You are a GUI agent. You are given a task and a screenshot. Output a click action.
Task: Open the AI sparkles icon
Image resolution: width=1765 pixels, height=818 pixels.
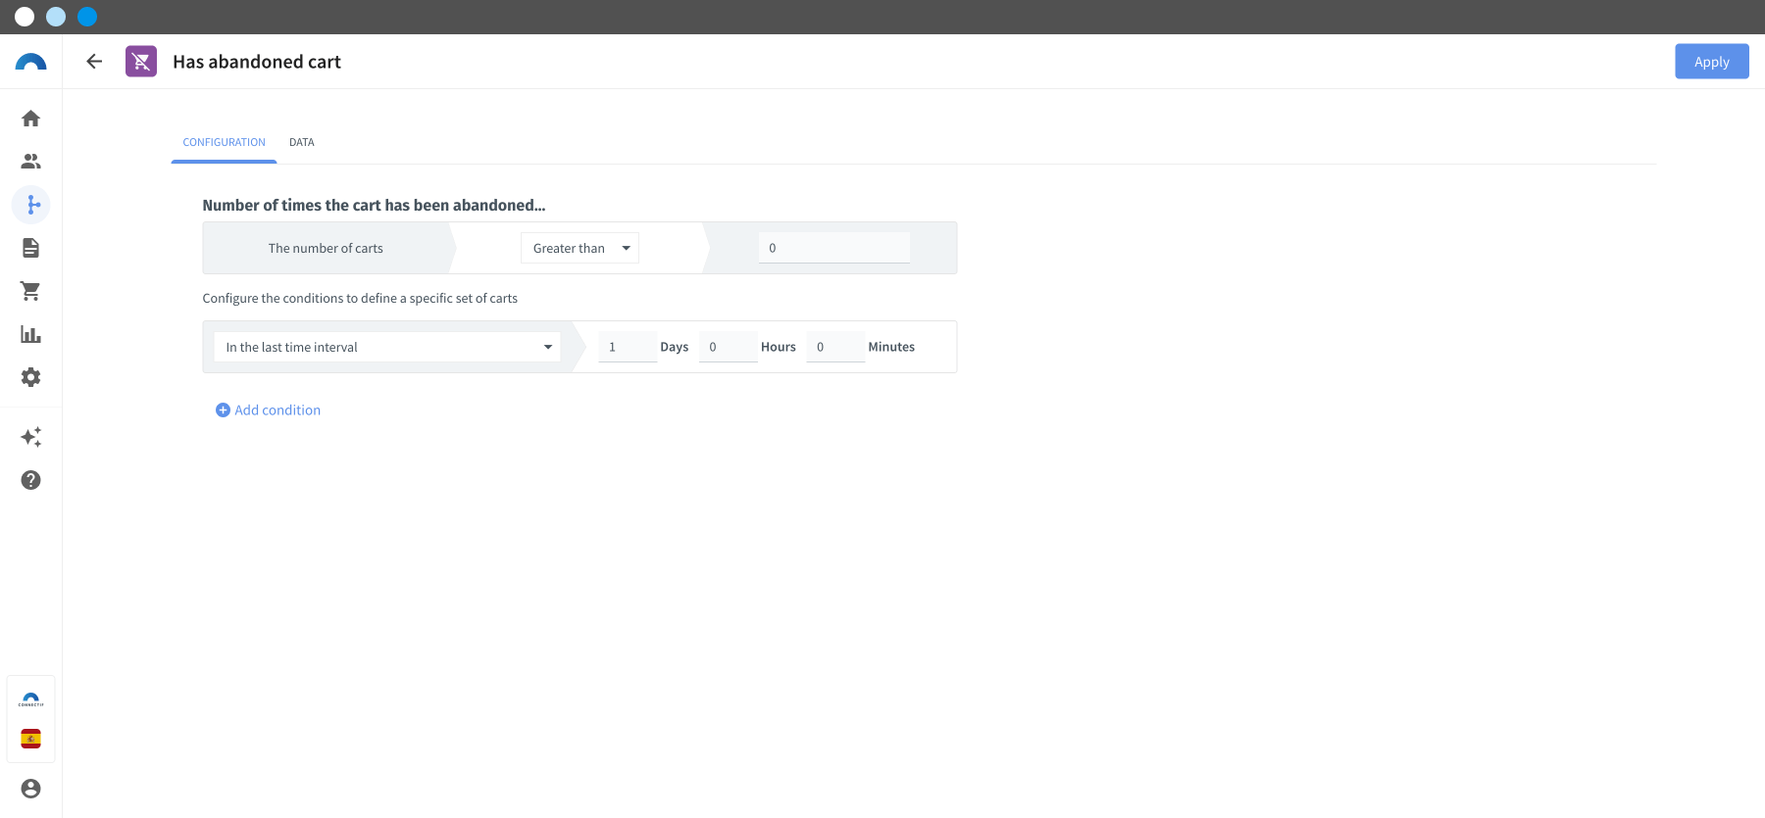pyautogui.click(x=30, y=437)
